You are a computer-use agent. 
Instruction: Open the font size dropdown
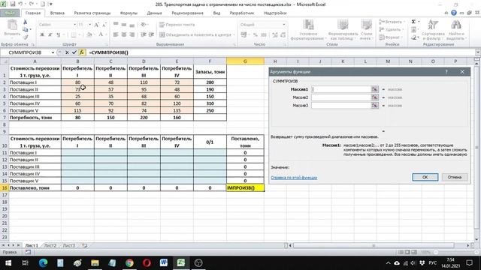(x=89, y=25)
